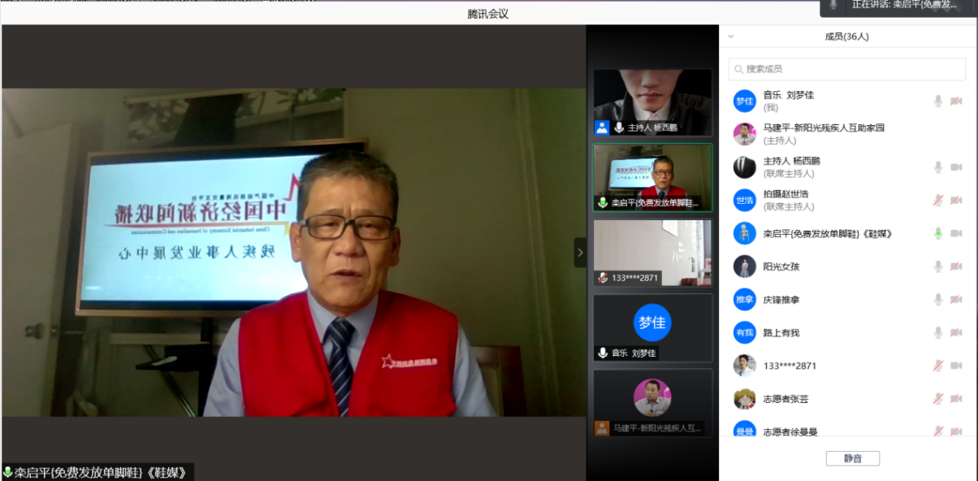978x481 pixels.
Task: Click the 搜索成员 search field
Action: [x=846, y=69]
